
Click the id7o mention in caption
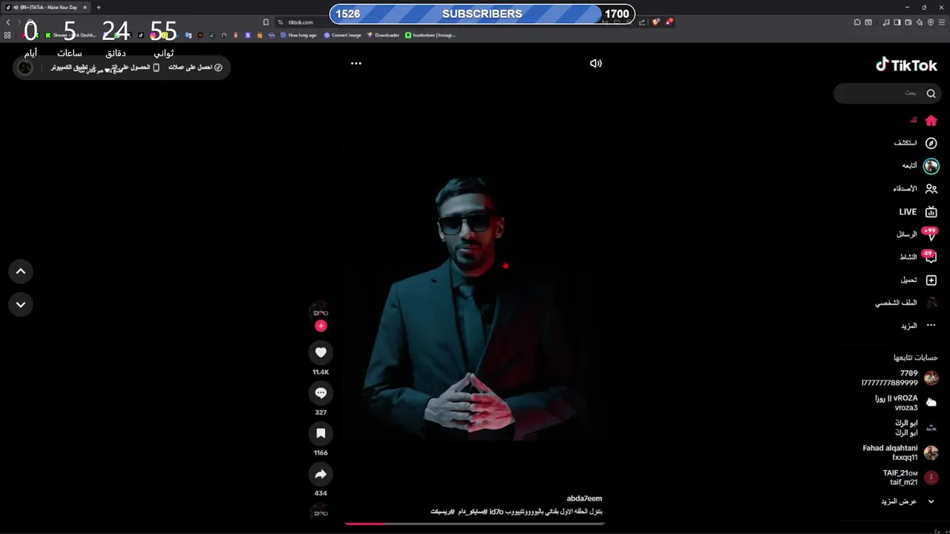[497, 512]
